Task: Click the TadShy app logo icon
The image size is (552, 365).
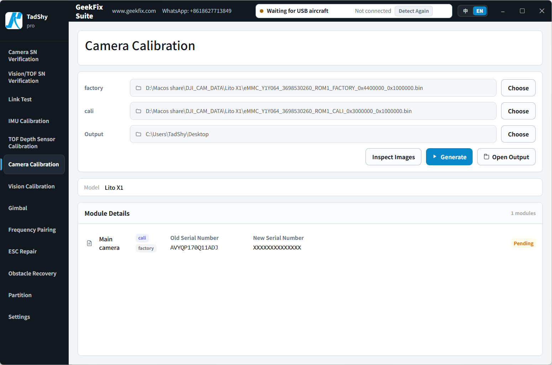Action: [x=14, y=21]
